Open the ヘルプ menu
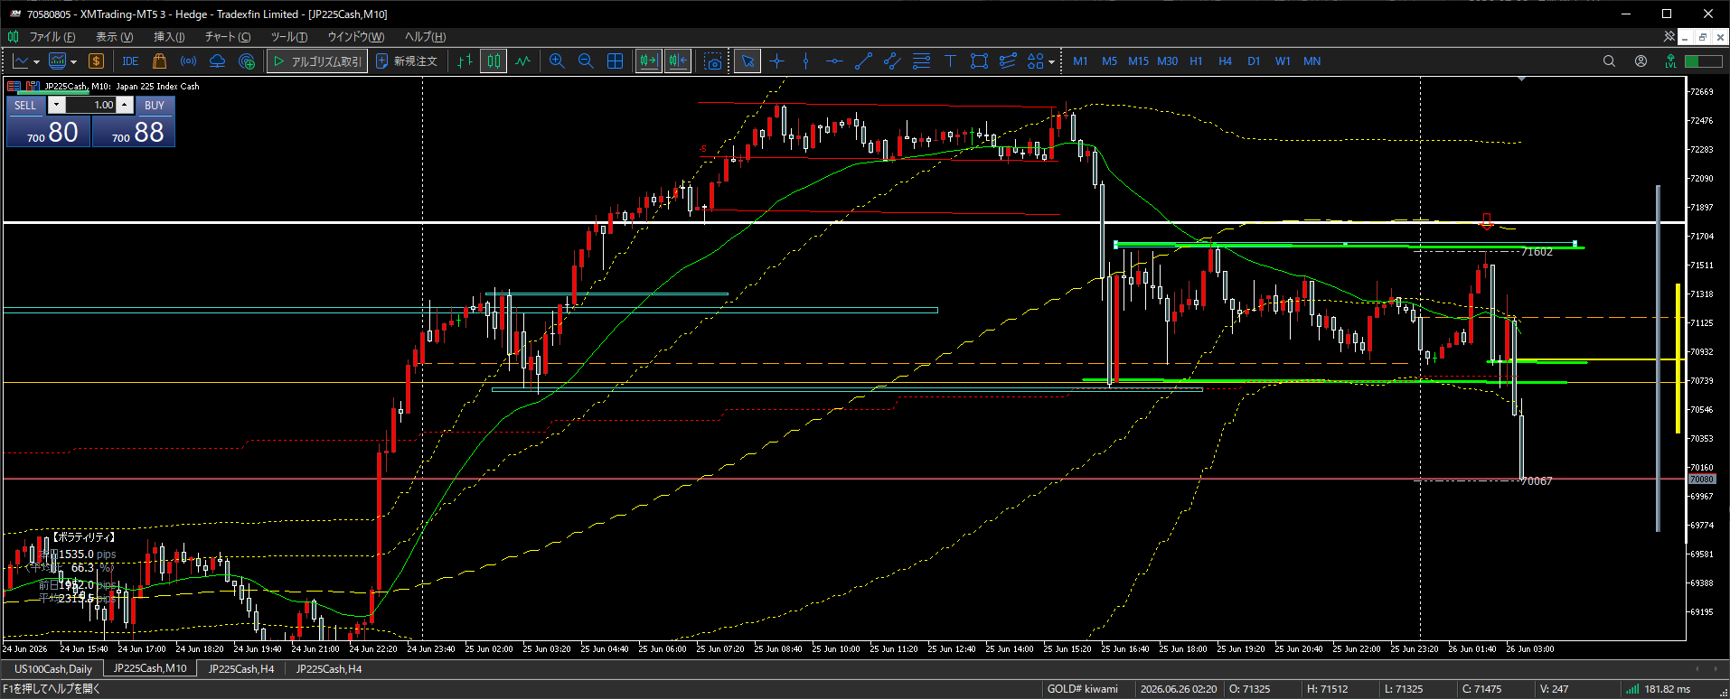Screen dimensions: 1730x699 coord(425,37)
